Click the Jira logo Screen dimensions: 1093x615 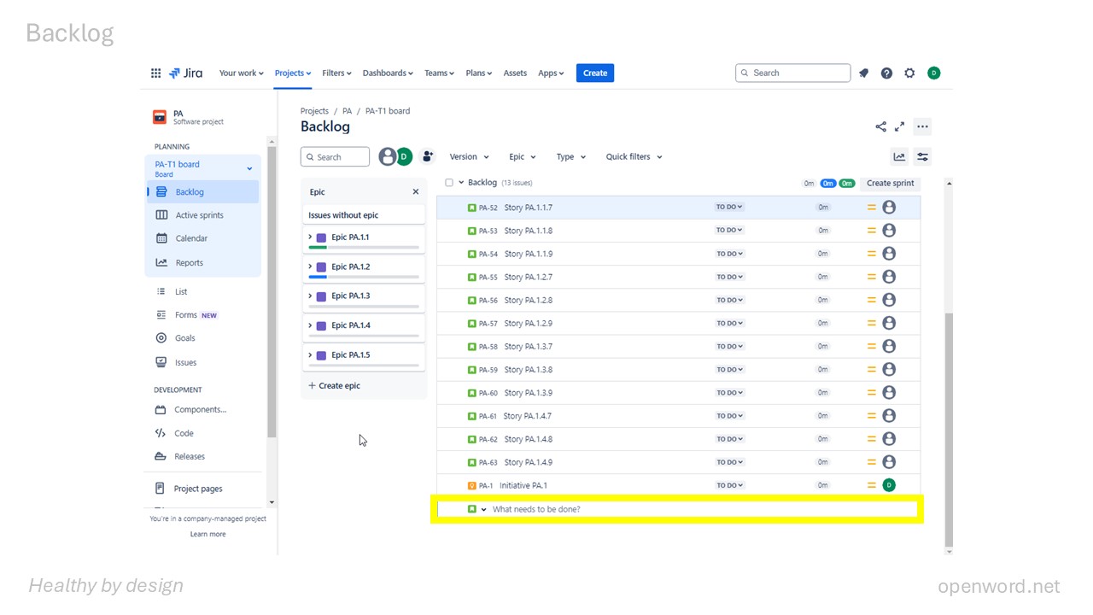[186, 73]
